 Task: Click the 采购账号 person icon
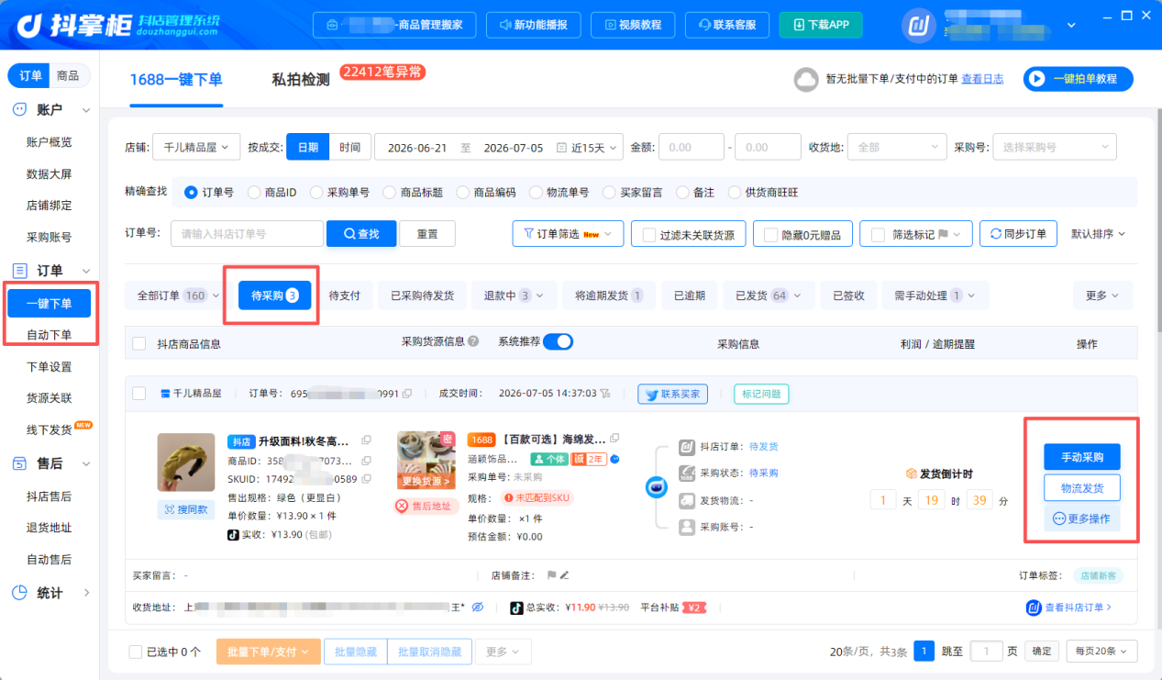[x=686, y=528]
